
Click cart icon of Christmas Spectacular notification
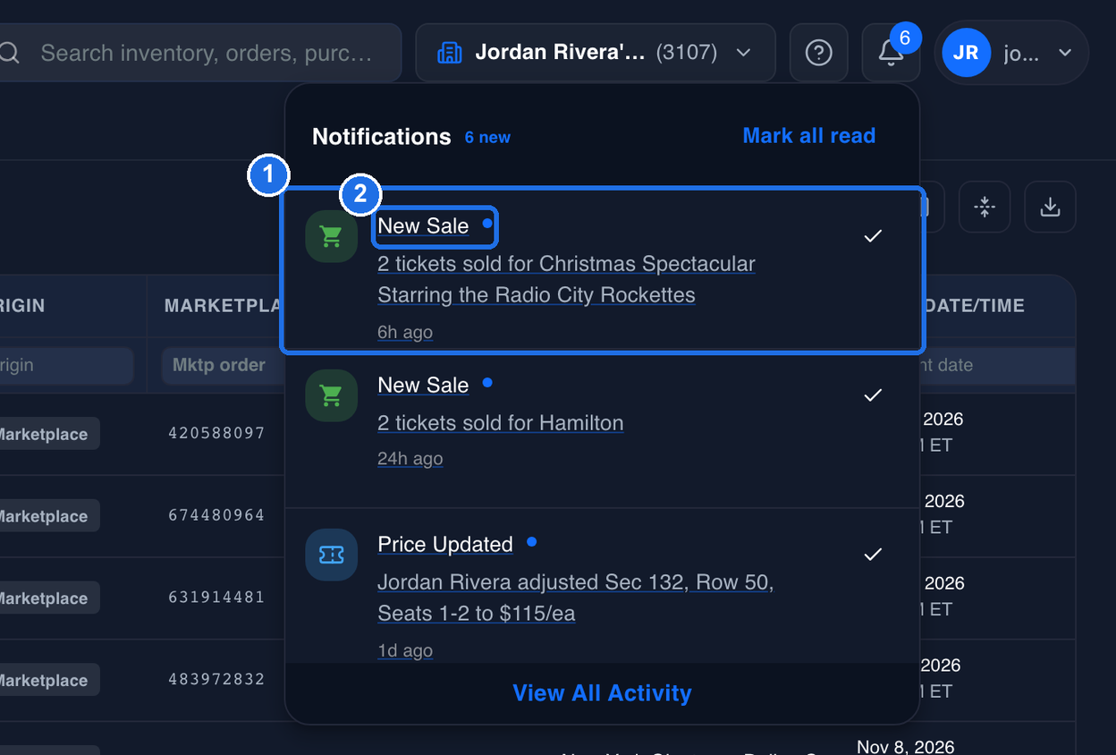pos(332,236)
